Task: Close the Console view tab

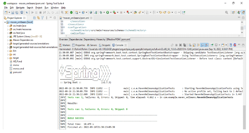Action: (126, 45)
